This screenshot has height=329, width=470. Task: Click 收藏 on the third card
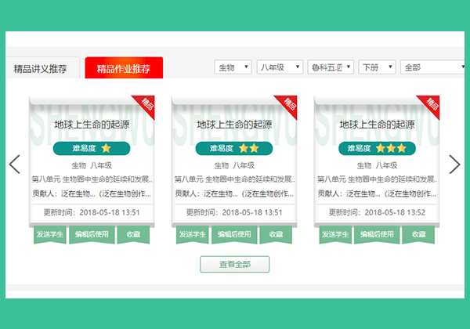click(x=418, y=234)
